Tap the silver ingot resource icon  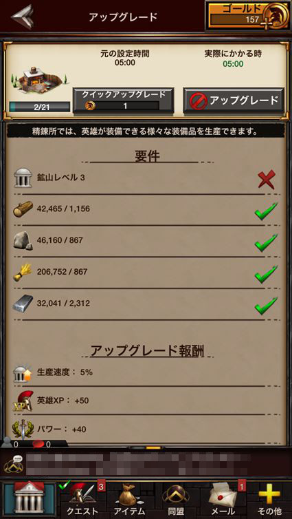23,304
